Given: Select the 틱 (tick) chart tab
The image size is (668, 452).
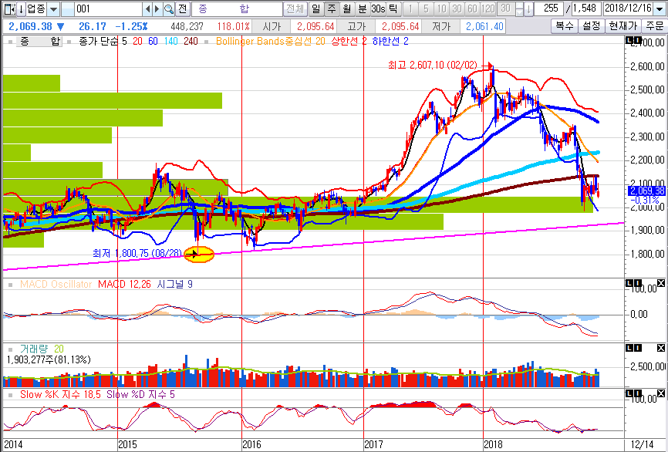Looking at the screenshot, I should click(x=393, y=9).
